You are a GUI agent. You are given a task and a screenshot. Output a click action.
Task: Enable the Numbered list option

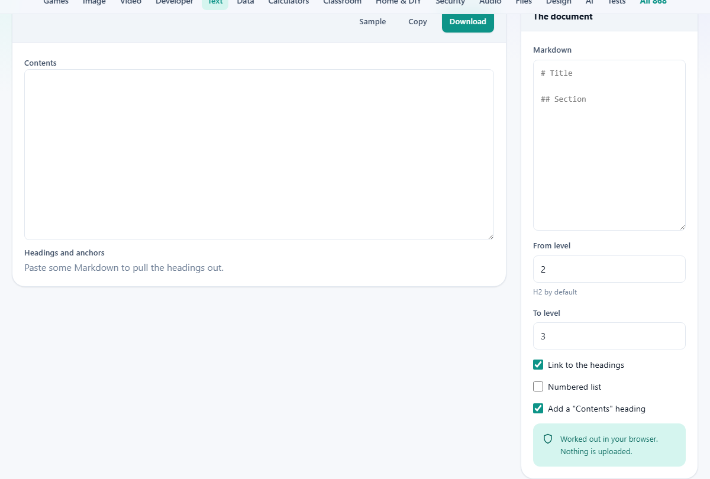click(x=538, y=387)
